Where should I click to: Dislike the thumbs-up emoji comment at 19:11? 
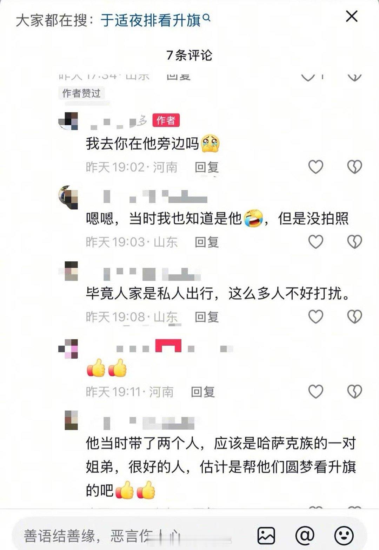(x=354, y=392)
